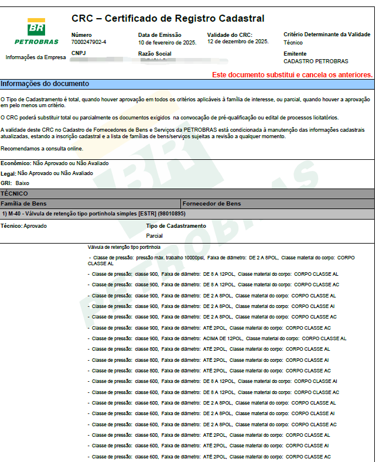
Task: Click the red notice 'Este documento substitui e cancela os anteriores.'
Action: (292, 75)
